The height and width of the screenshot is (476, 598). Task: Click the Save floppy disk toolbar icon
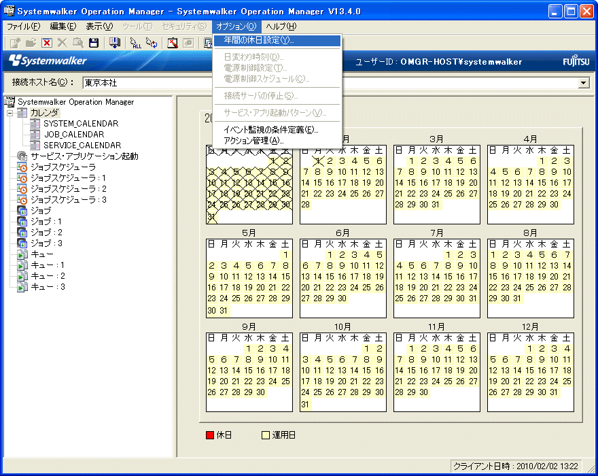pyautogui.click(x=94, y=43)
